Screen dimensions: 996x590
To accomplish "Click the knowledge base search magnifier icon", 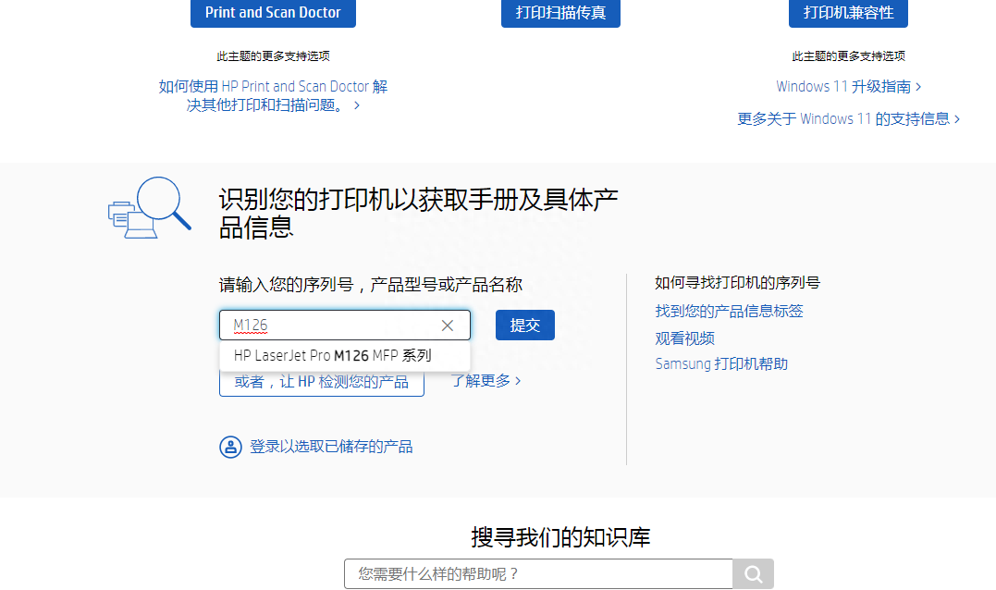I will click(753, 574).
